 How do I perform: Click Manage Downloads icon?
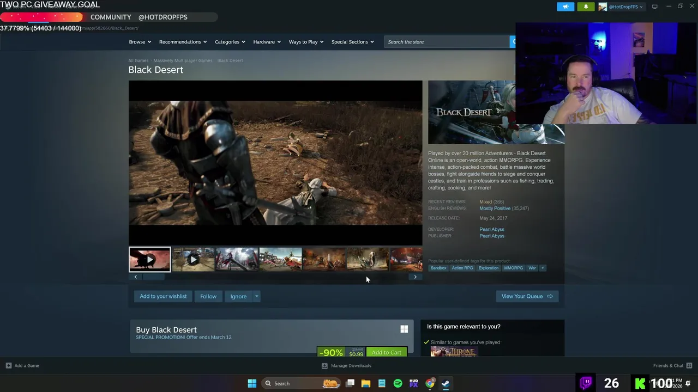(x=324, y=365)
